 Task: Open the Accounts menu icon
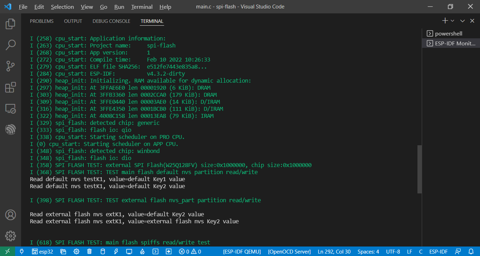point(11,215)
